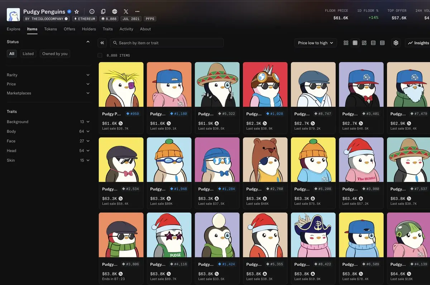Click the copy icon in the header
This screenshot has width=430, height=285.
pyautogui.click(x=103, y=11)
